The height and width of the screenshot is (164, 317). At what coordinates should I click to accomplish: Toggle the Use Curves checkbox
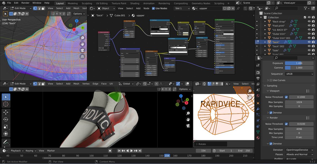coord(271,80)
